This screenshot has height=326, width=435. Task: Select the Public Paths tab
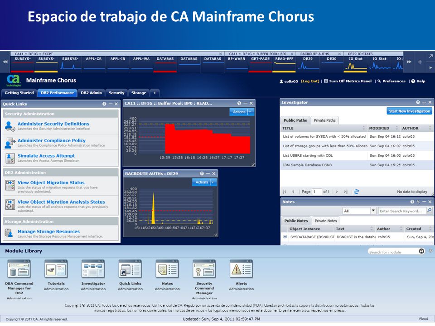click(295, 120)
